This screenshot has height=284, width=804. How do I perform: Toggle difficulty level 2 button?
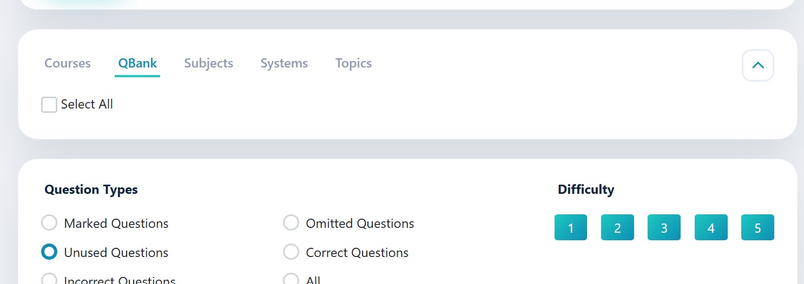(x=617, y=227)
